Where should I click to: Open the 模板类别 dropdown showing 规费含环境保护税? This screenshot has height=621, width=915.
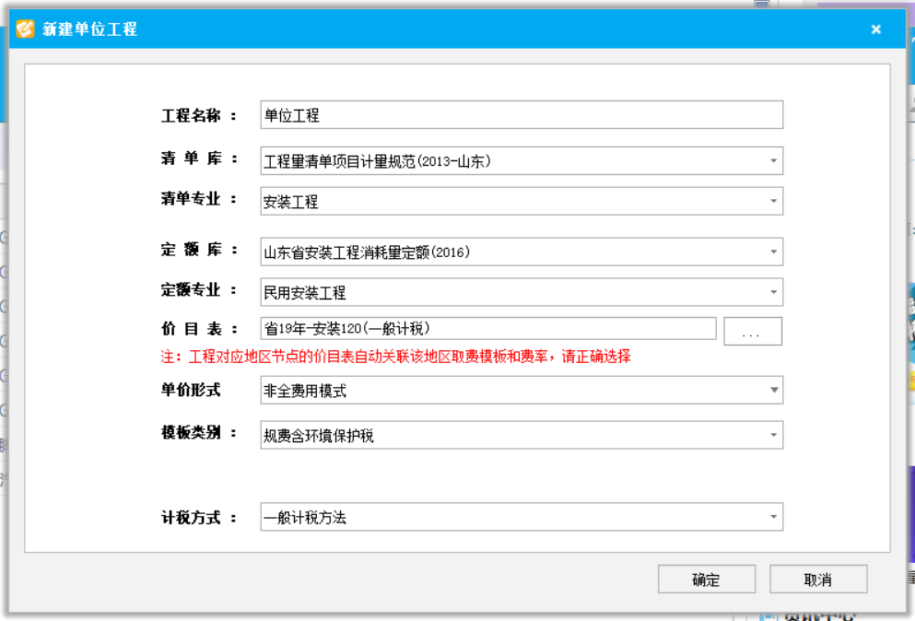coord(774,433)
